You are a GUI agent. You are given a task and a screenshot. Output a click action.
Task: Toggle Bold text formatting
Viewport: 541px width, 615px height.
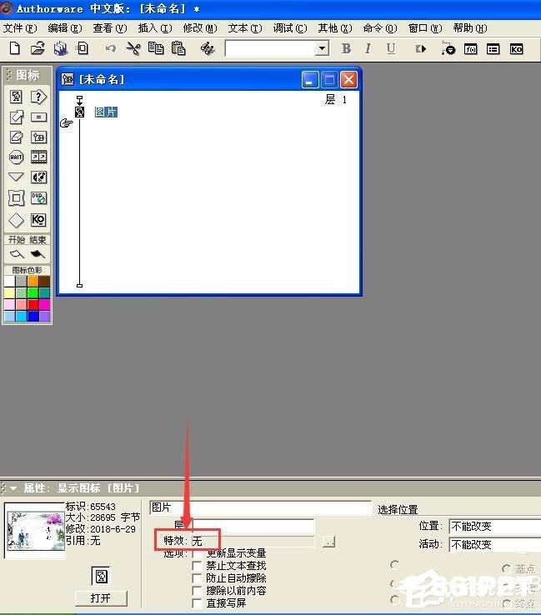346,48
